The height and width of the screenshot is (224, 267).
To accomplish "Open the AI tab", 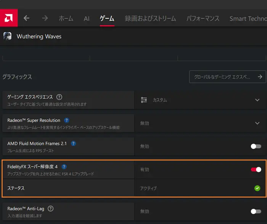I will pos(87,18).
